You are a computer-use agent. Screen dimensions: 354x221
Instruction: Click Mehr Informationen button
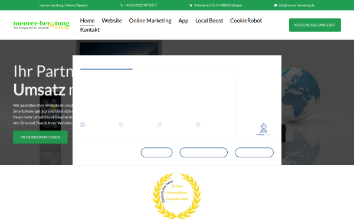click(40, 137)
